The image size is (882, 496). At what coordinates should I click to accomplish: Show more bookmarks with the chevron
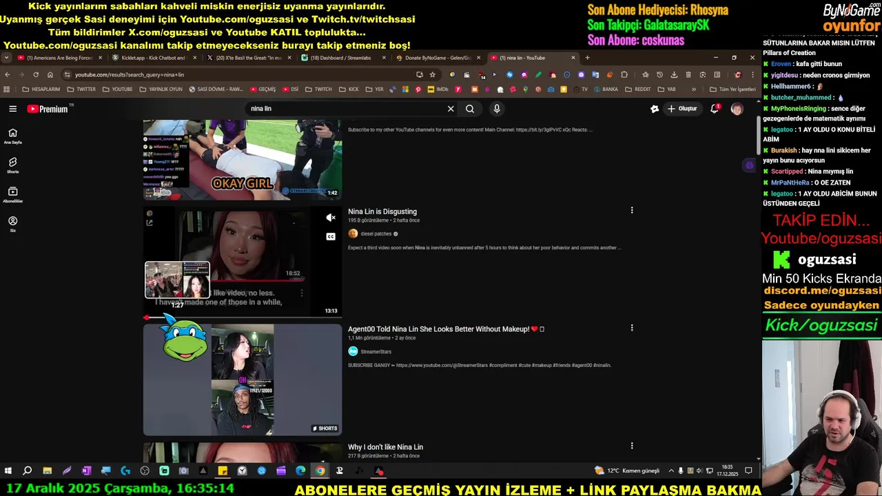click(694, 89)
